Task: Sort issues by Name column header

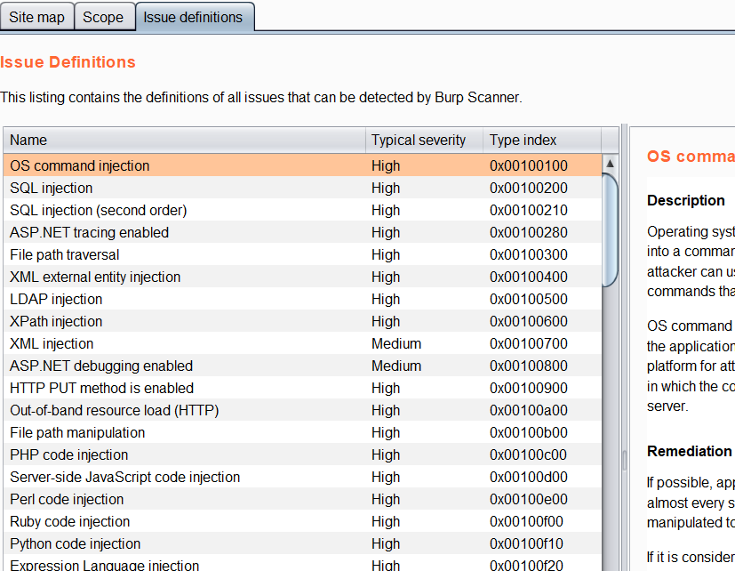Action: [x=184, y=140]
